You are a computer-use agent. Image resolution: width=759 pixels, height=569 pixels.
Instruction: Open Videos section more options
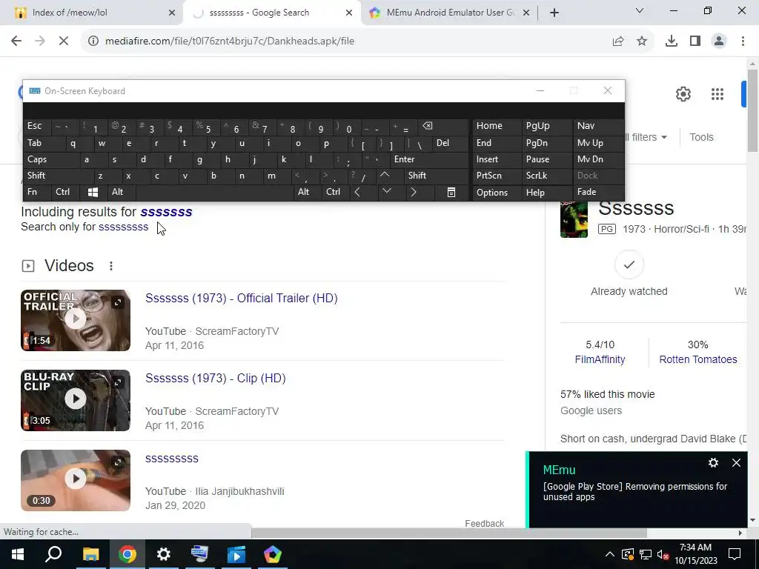point(111,266)
